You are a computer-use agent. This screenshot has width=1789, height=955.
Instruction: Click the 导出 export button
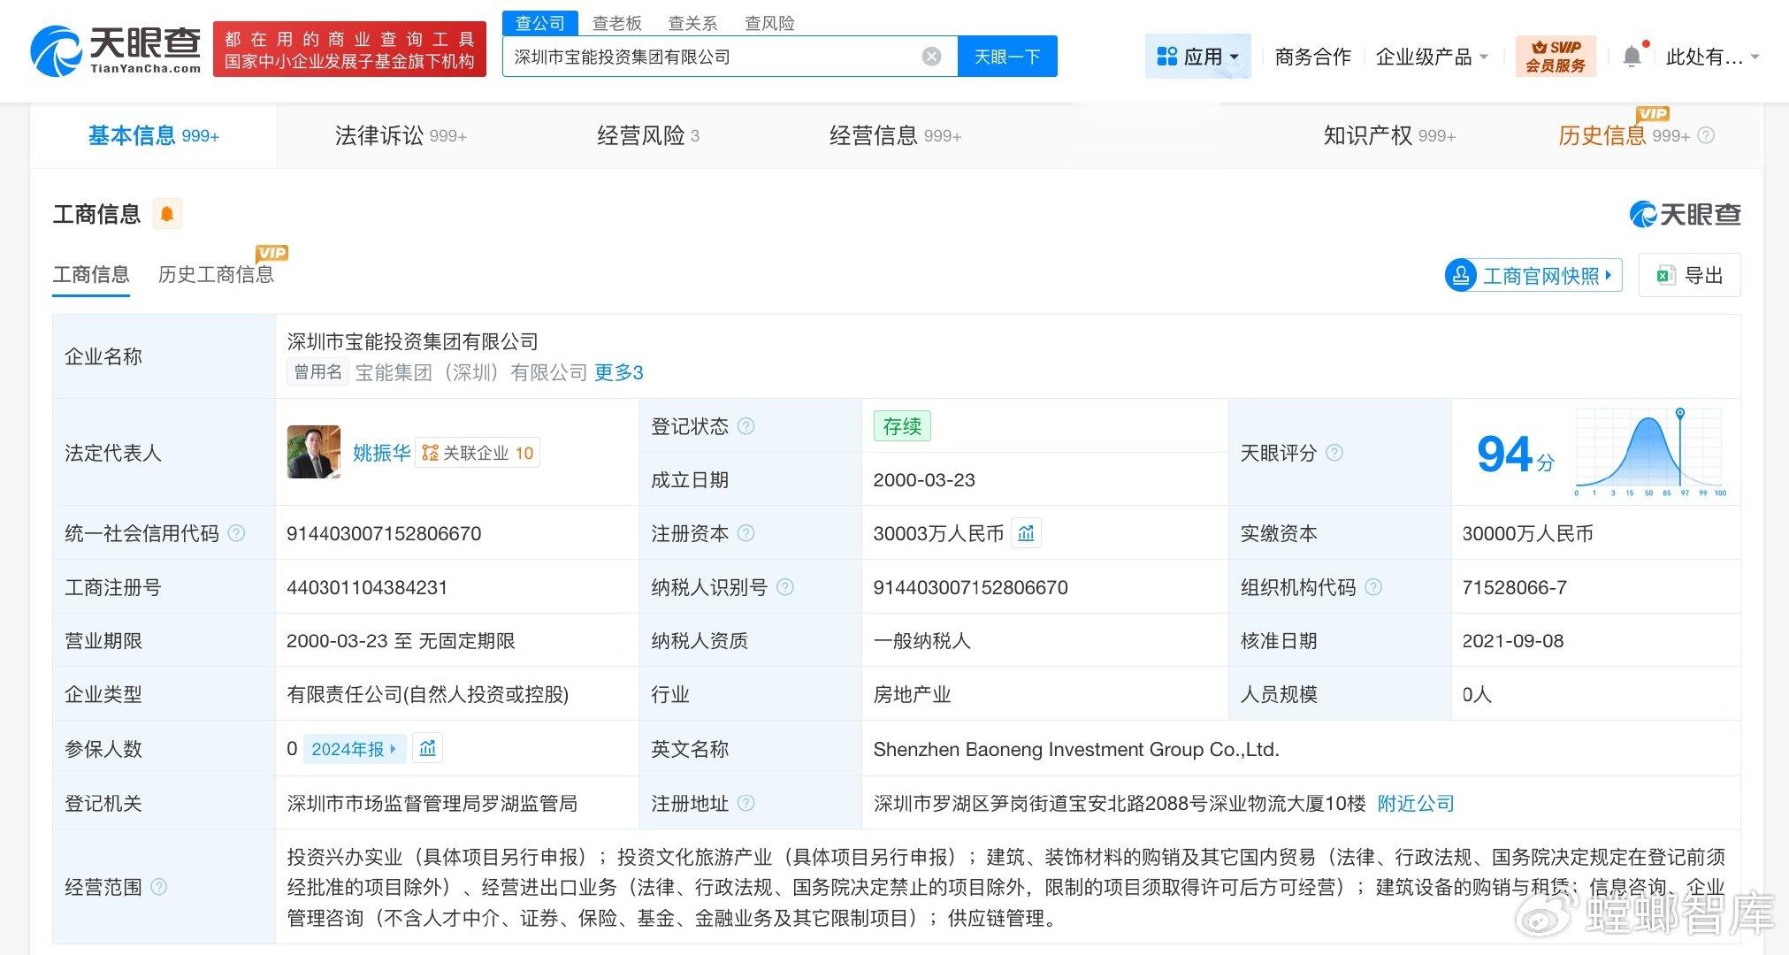(1689, 275)
